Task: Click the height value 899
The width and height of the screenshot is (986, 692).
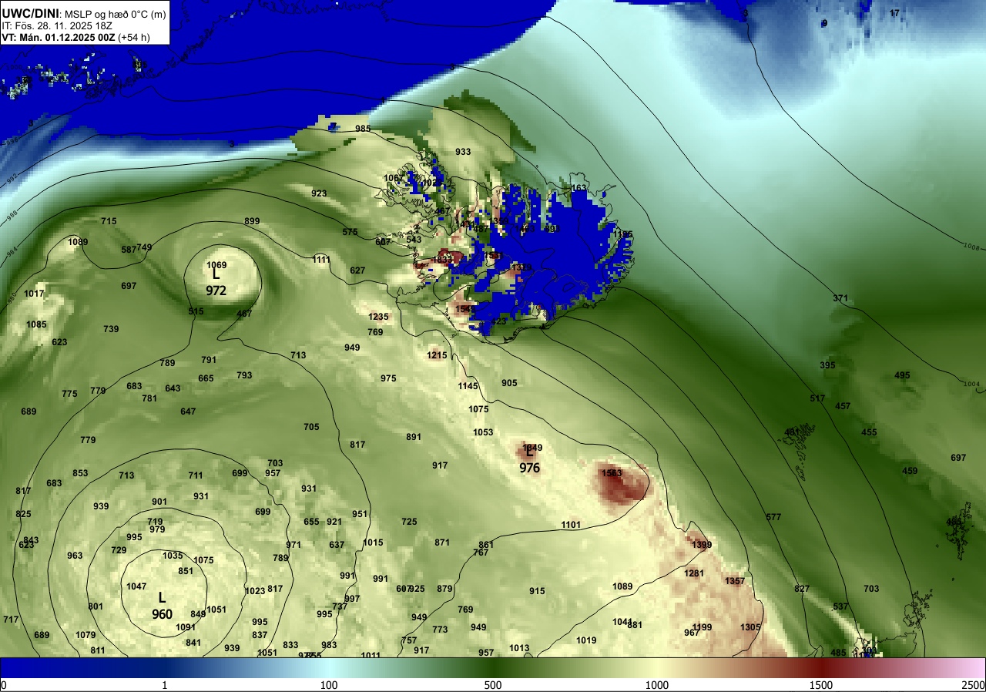Action: [x=252, y=221]
